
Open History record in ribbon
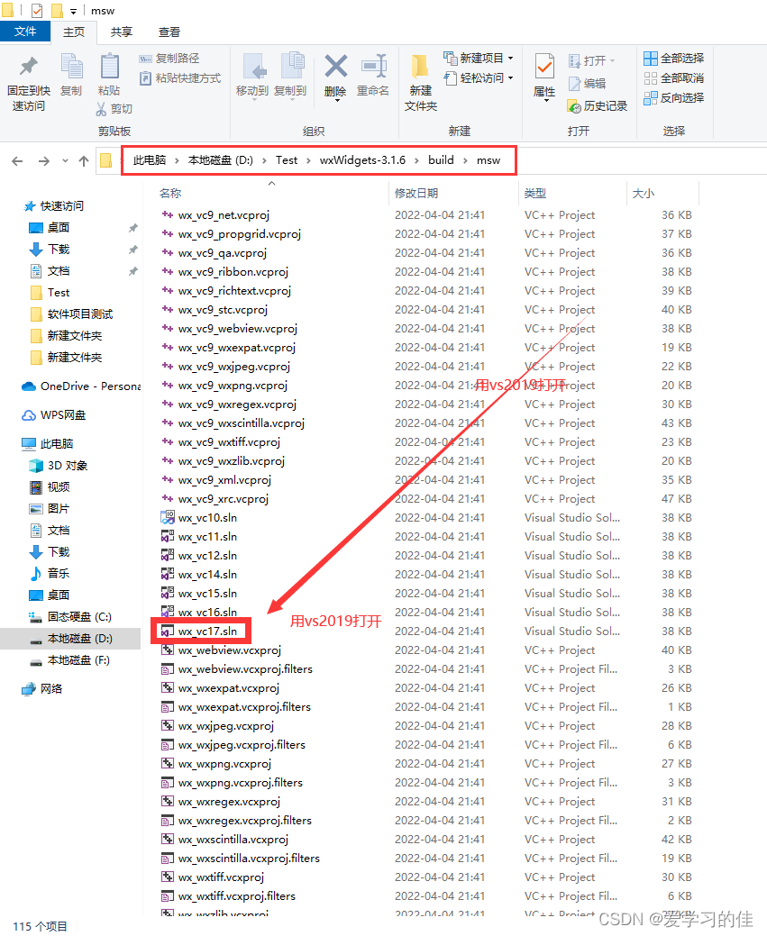pos(598,106)
